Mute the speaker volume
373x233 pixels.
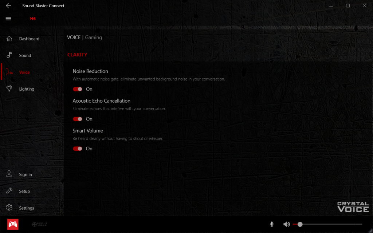[286, 224]
